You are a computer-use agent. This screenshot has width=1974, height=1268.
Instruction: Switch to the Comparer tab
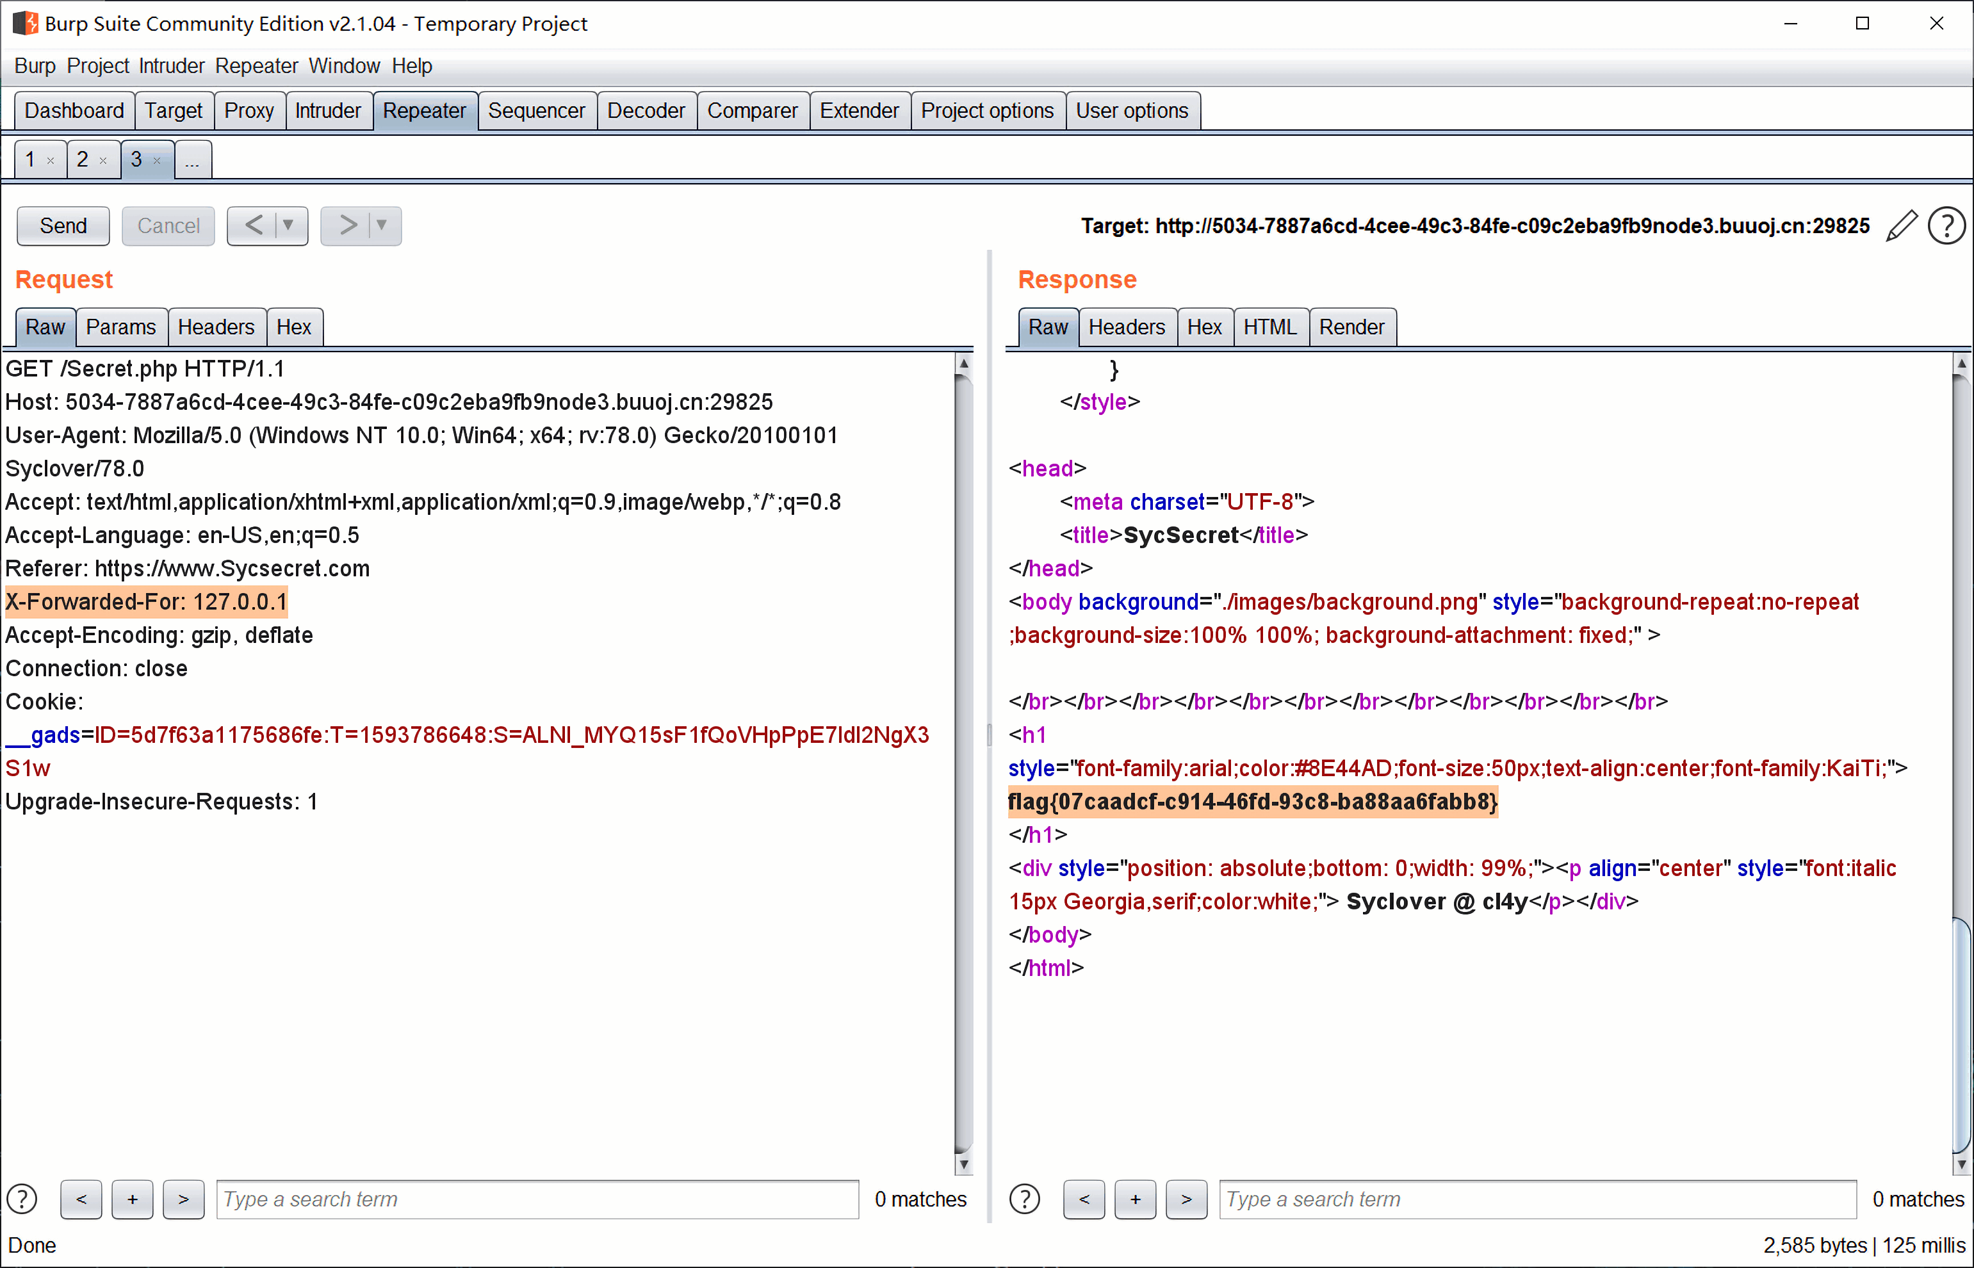[x=753, y=111]
